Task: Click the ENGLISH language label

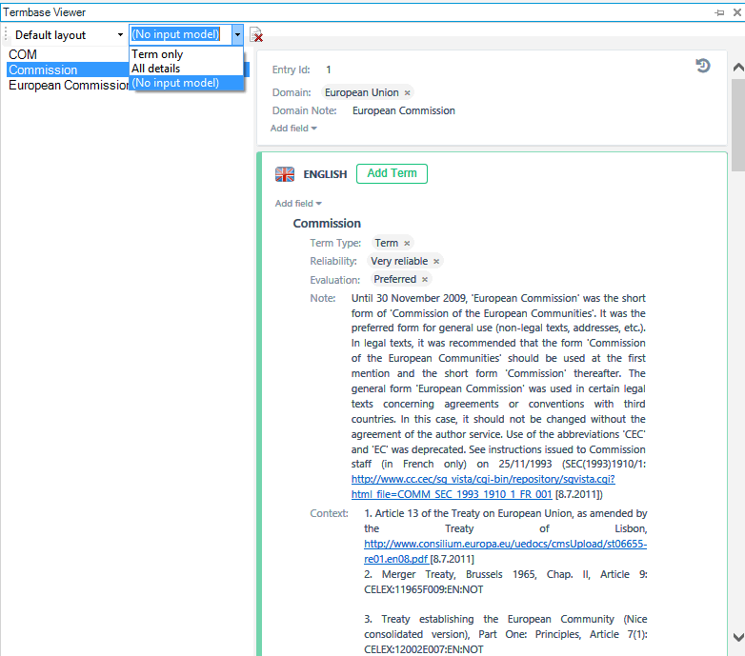Action: [325, 174]
